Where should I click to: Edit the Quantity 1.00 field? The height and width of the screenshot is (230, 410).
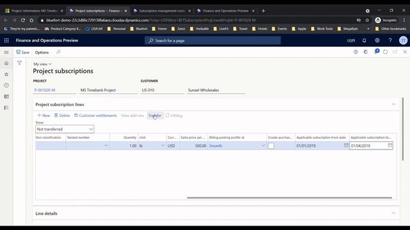click(124, 146)
